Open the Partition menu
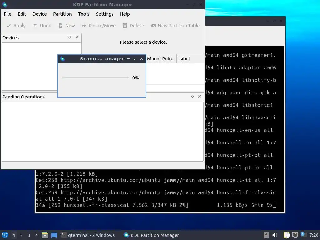320x240 pixels. (62, 14)
